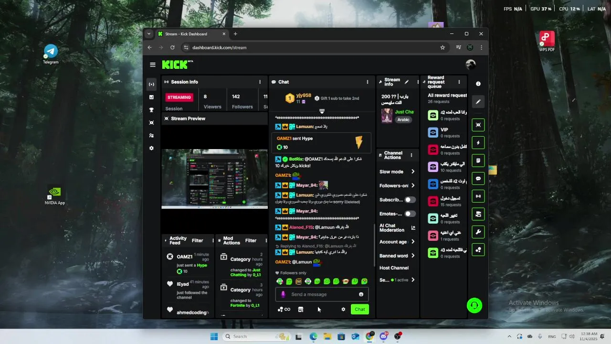Open the emoji picker in the message box
The height and width of the screenshot is (344, 611).
click(x=361, y=294)
